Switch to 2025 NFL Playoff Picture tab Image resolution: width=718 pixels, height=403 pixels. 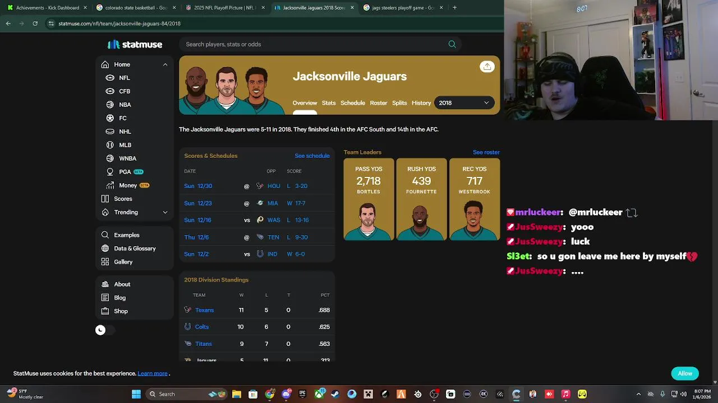pyautogui.click(x=224, y=8)
